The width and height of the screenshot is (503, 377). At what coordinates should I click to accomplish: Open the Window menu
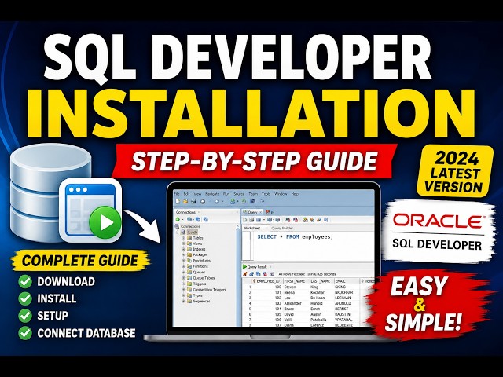(x=281, y=194)
